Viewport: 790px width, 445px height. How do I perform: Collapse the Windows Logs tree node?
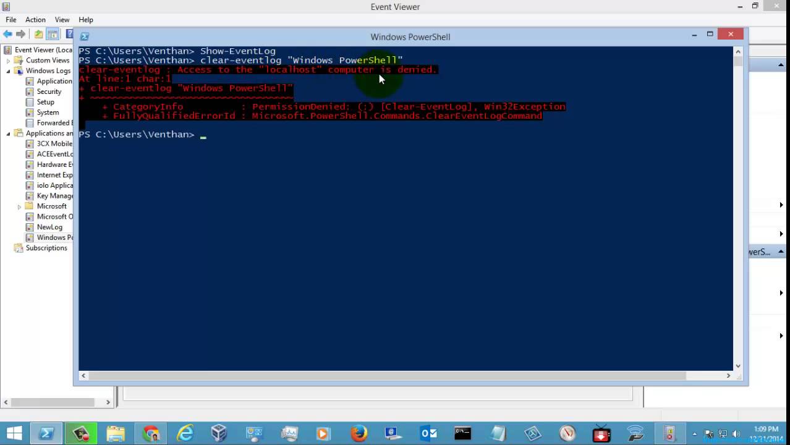pos(9,71)
